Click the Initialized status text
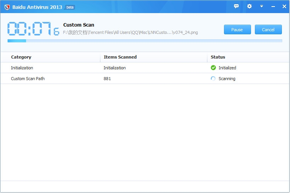 pyautogui.click(x=227, y=68)
